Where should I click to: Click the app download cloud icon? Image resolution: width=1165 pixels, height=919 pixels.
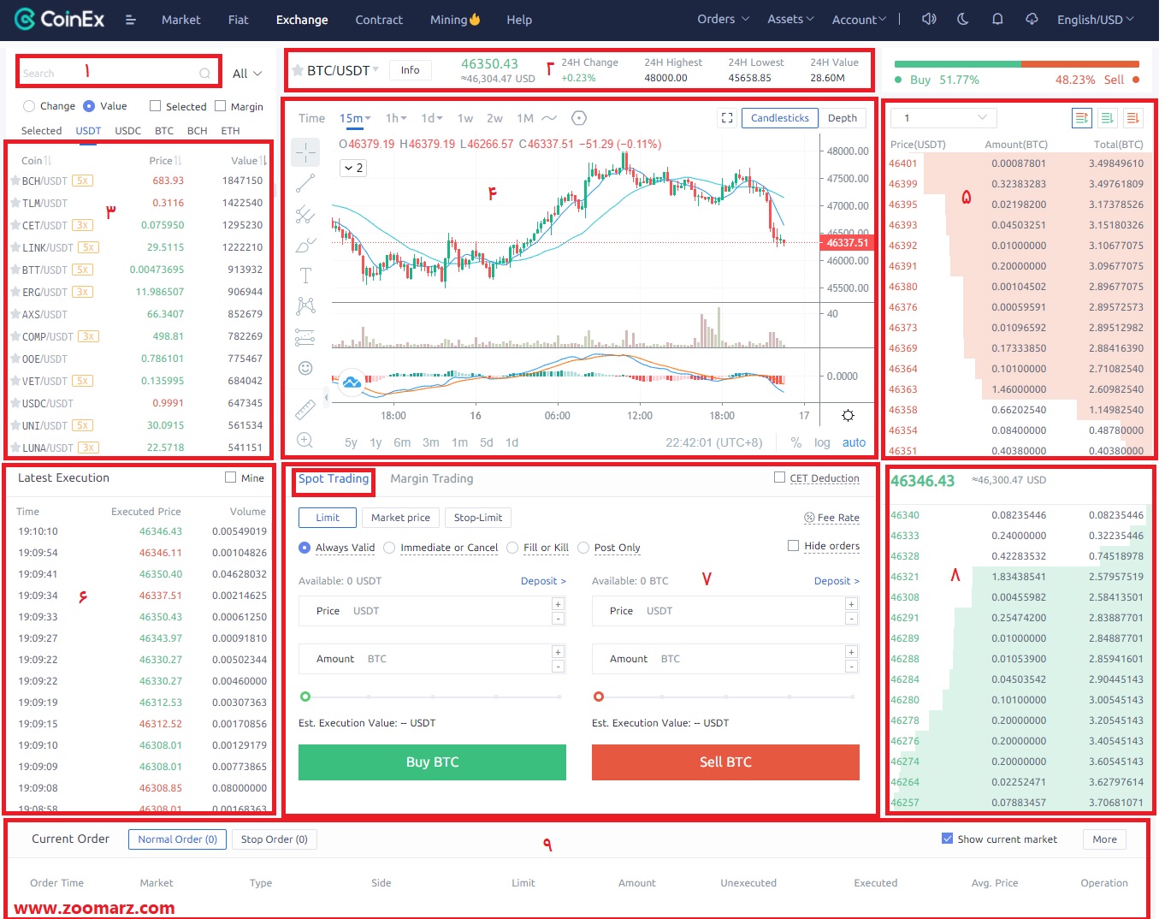[1032, 19]
